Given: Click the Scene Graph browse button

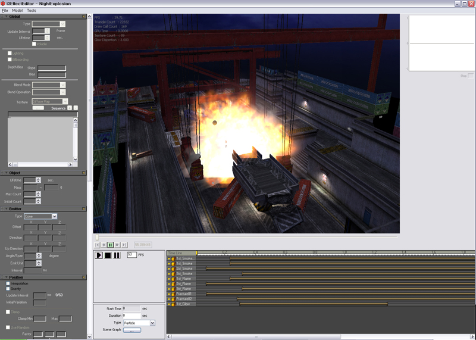Looking at the screenshot, I should (x=131, y=330).
